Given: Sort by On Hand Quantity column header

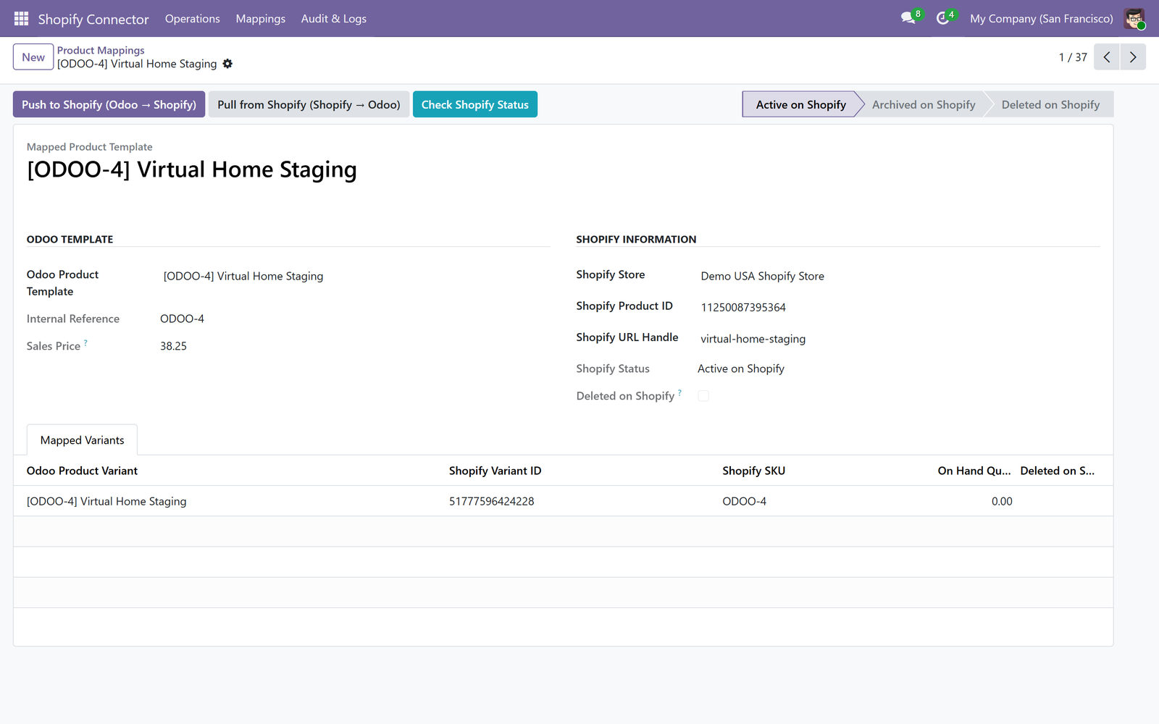Looking at the screenshot, I should (x=974, y=471).
